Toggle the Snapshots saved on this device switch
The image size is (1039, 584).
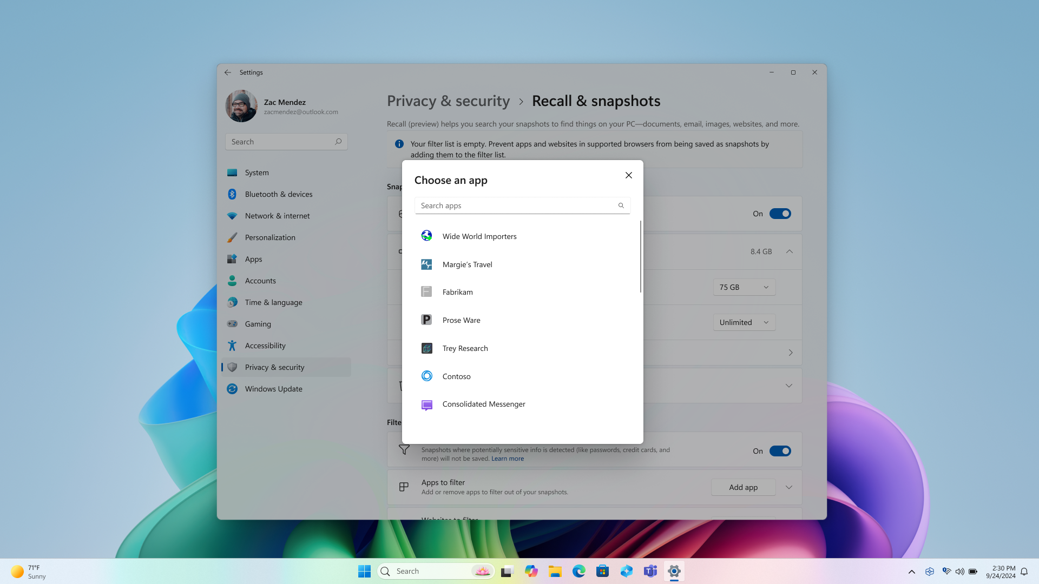[780, 213]
